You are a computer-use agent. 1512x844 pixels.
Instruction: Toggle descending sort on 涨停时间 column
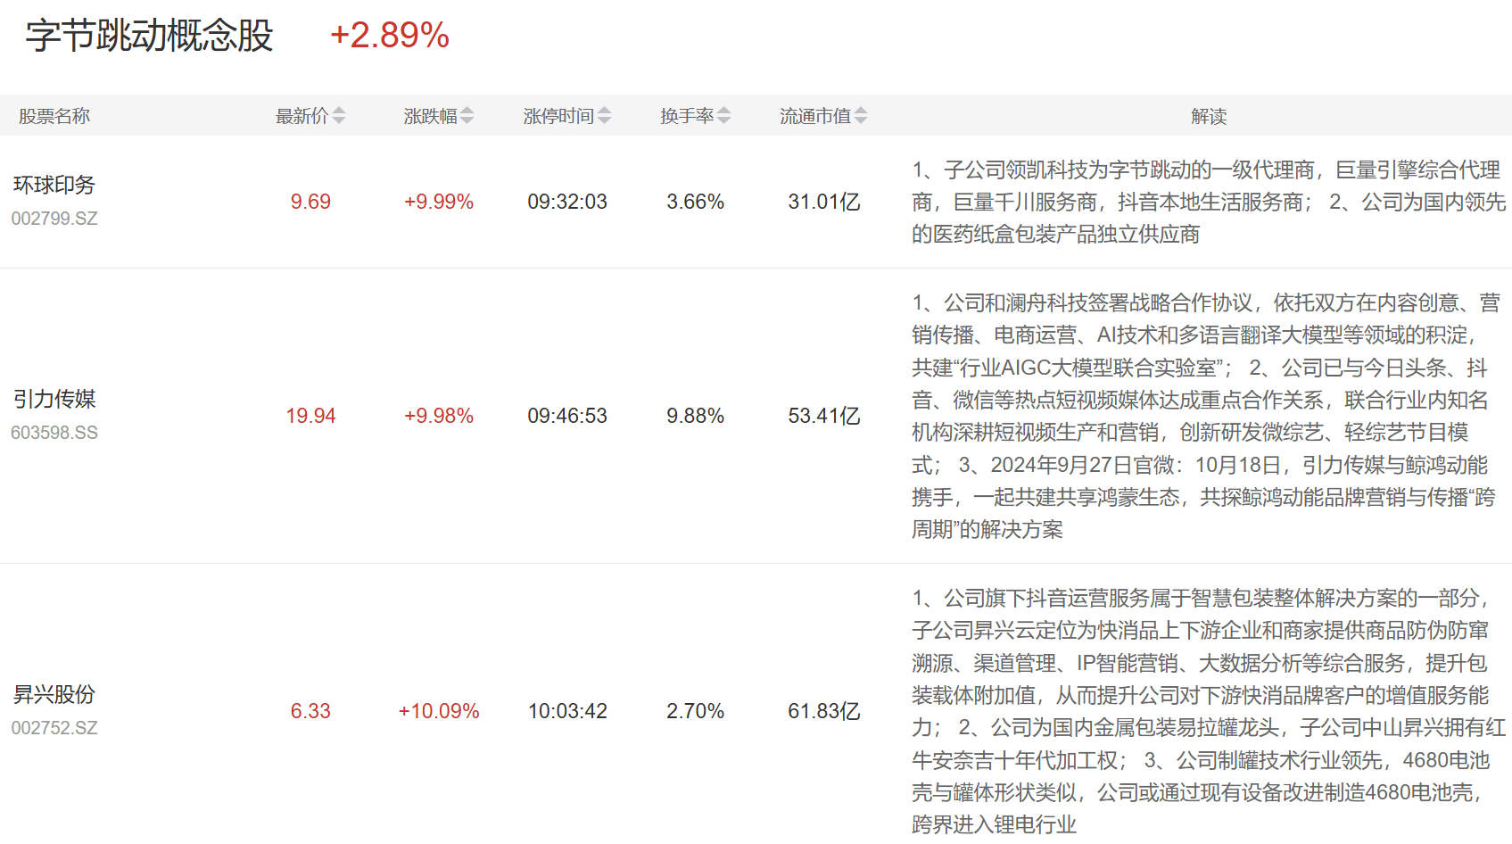(606, 120)
